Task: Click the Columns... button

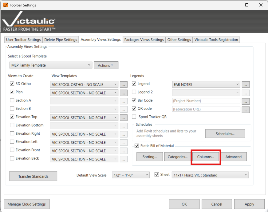Action: tap(206, 157)
